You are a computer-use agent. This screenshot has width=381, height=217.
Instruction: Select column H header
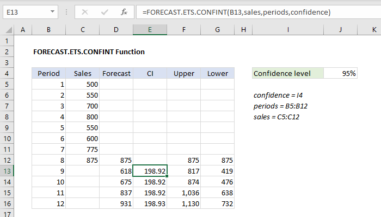coord(243,30)
